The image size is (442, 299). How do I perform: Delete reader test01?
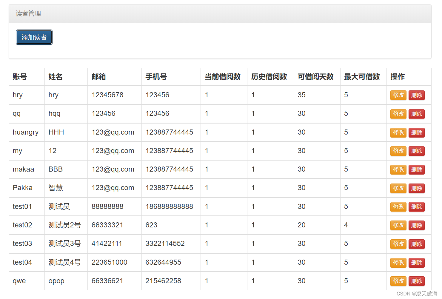(x=417, y=207)
